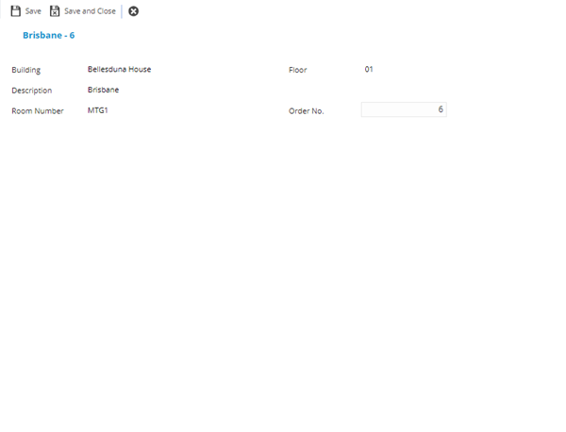
Task: Click the blank form area below Room Number
Action: (x=141, y=236)
